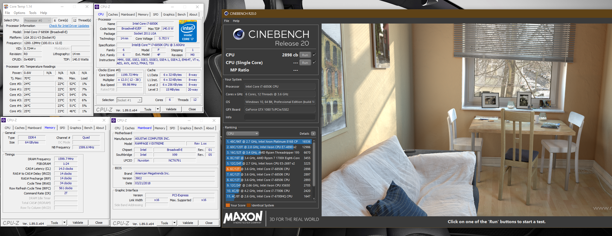Click Tools button in Memory CPU-Z window
The image size is (612, 236).
[x=54, y=223]
